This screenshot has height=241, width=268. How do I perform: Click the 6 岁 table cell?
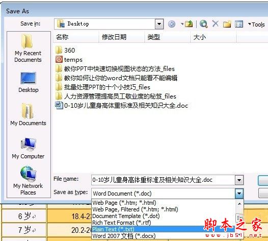click(24, 216)
